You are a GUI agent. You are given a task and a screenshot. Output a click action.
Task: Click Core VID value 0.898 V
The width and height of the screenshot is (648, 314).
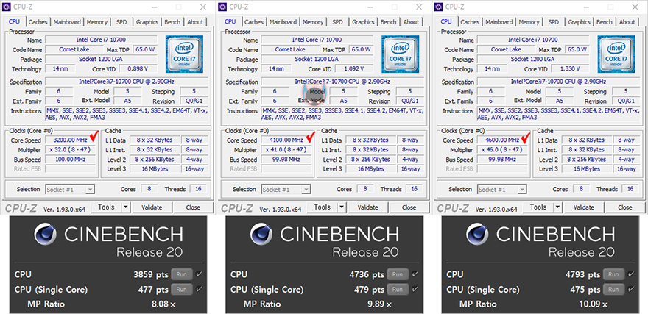[x=137, y=69]
